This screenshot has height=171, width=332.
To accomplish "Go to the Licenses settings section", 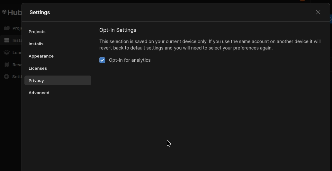I will point(58,68).
